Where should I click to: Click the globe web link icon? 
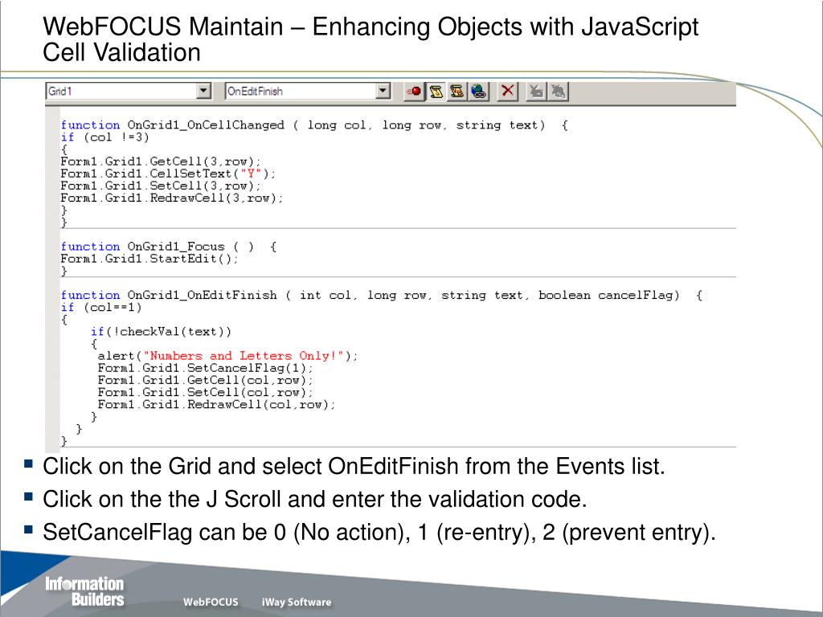point(479,92)
